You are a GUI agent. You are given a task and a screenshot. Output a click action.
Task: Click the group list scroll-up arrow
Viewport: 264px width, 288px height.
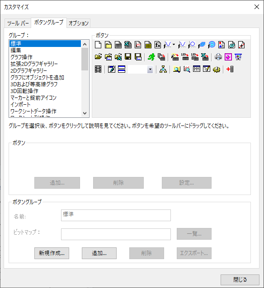(x=85, y=44)
